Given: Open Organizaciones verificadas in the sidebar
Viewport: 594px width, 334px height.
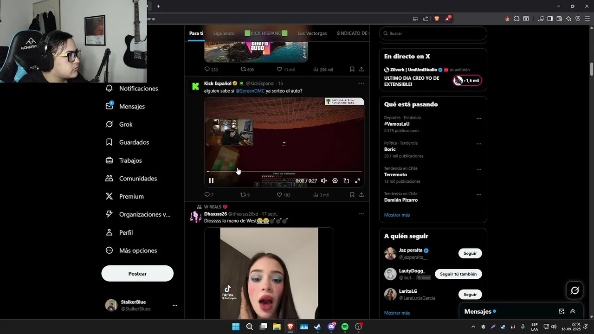Looking at the screenshot, I should click(138, 214).
